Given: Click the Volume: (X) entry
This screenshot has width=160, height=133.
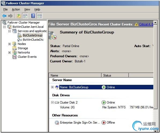Looking at the screenshot, I should (x=67, y=107).
